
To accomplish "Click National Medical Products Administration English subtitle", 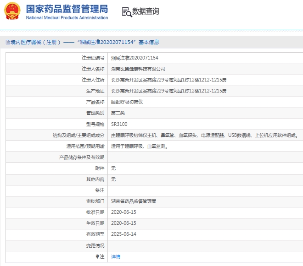I will (x=67, y=18).
